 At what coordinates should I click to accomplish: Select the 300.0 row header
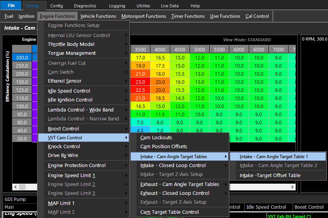pos(22,57)
